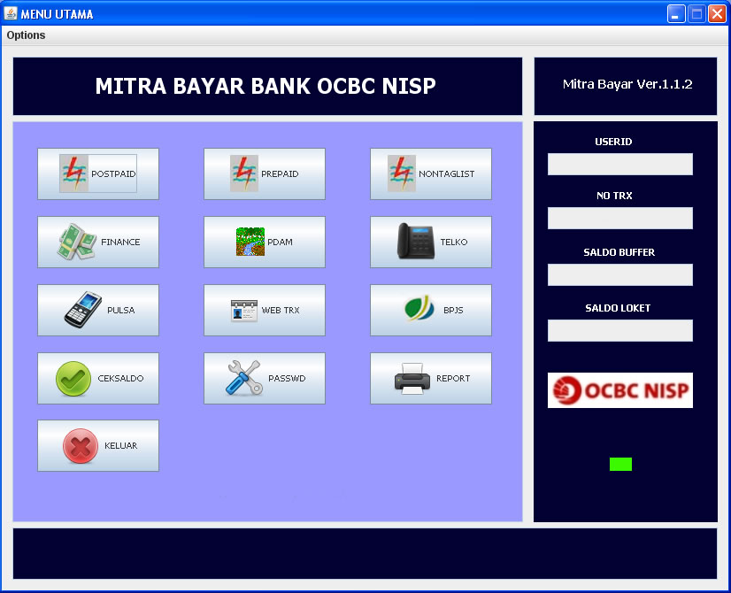Open the Options menu
The height and width of the screenshot is (593, 731).
click(x=25, y=35)
